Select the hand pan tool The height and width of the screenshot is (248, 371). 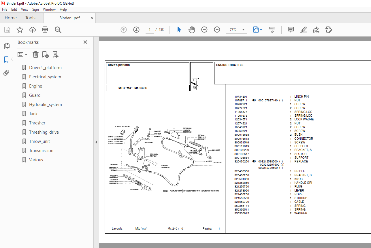click(x=192, y=30)
